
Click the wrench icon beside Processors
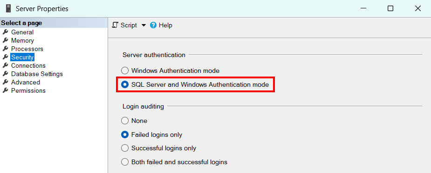(x=5, y=49)
